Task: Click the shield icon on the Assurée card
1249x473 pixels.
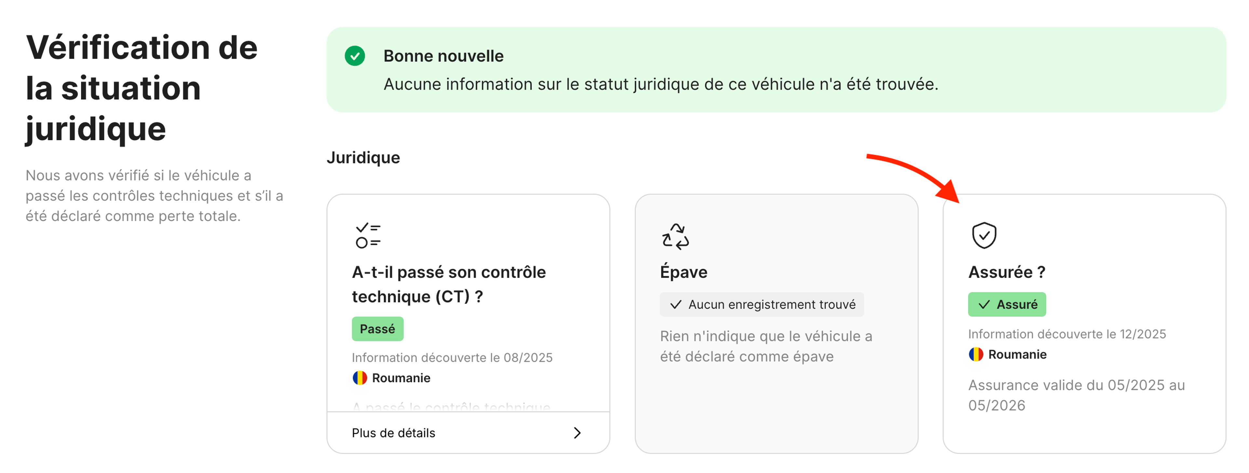Action: [x=984, y=235]
